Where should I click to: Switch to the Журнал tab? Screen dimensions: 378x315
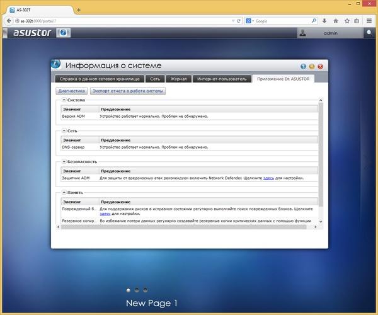tap(179, 79)
